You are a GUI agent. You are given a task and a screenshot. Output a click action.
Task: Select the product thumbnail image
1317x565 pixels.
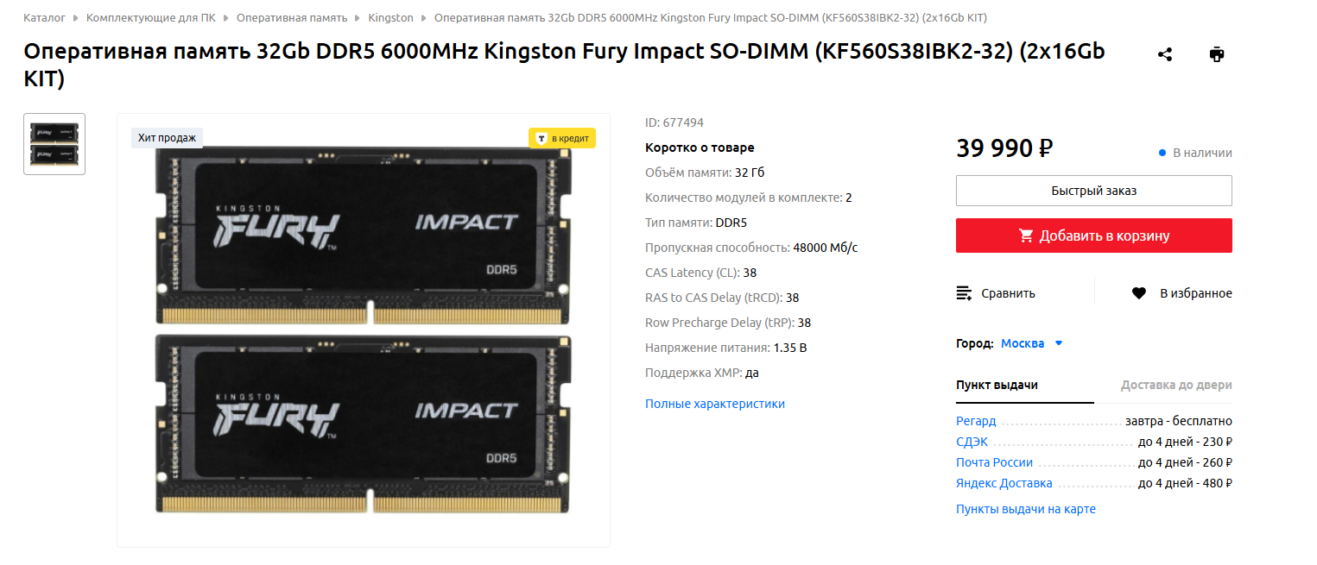[54, 144]
